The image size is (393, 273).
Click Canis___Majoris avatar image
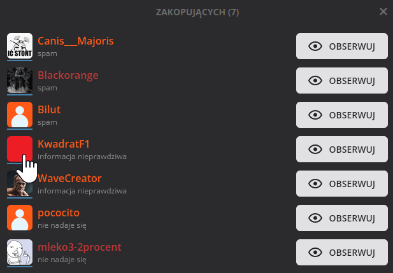coord(20,46)
